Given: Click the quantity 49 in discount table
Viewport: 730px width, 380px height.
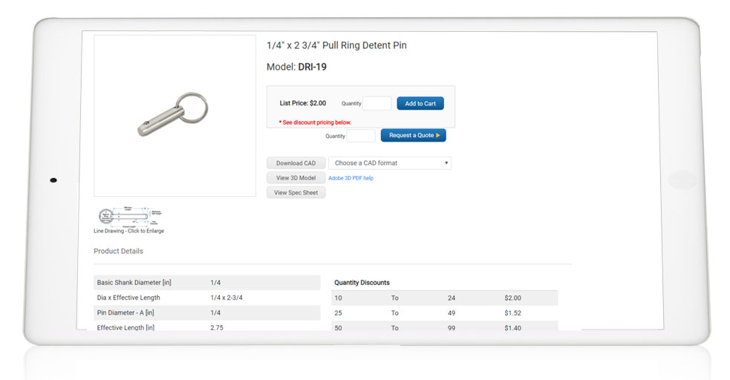Looking at the screenshot, I should pos(451,313).
